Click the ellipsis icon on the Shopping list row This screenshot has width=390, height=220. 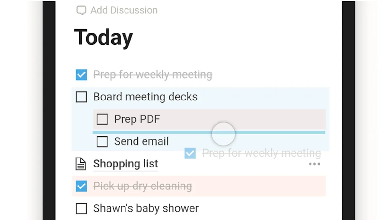click(314, 164)
